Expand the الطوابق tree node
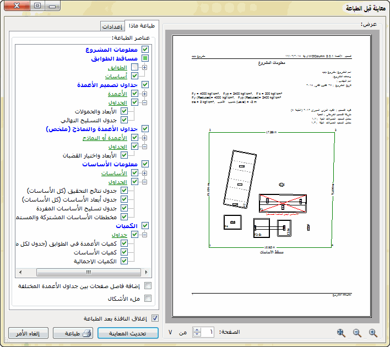The height and width of the screenshot is (347, 390). [144, 67]
